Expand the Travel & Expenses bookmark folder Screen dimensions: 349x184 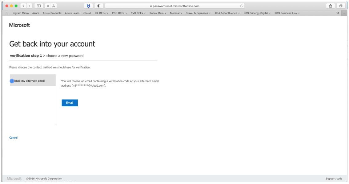[x=198, y=13]
